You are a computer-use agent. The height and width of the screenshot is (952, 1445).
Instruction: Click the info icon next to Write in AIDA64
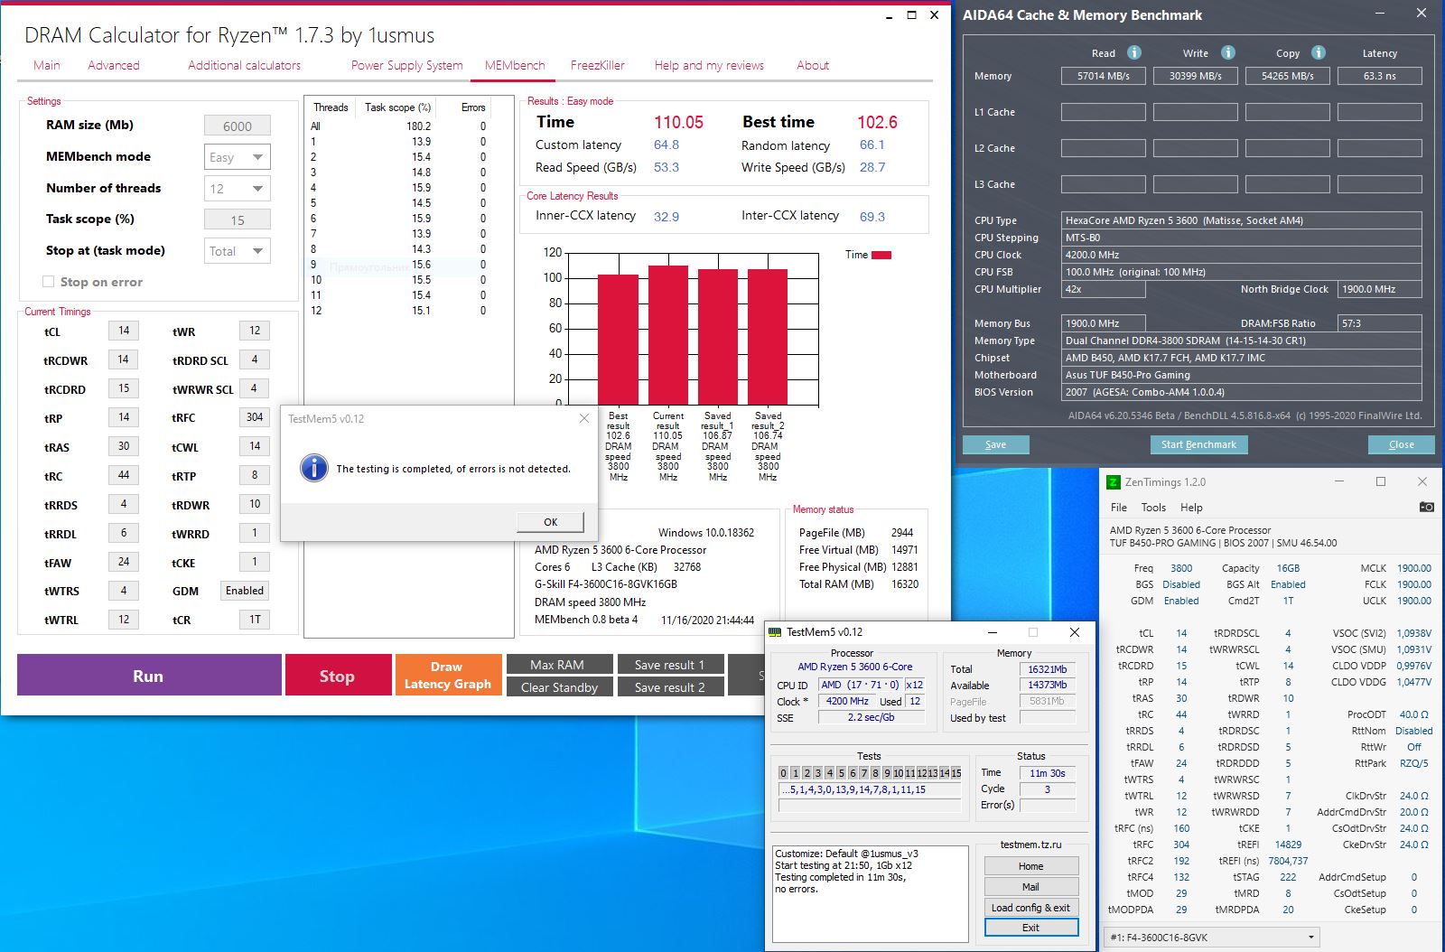point(1228,52)
